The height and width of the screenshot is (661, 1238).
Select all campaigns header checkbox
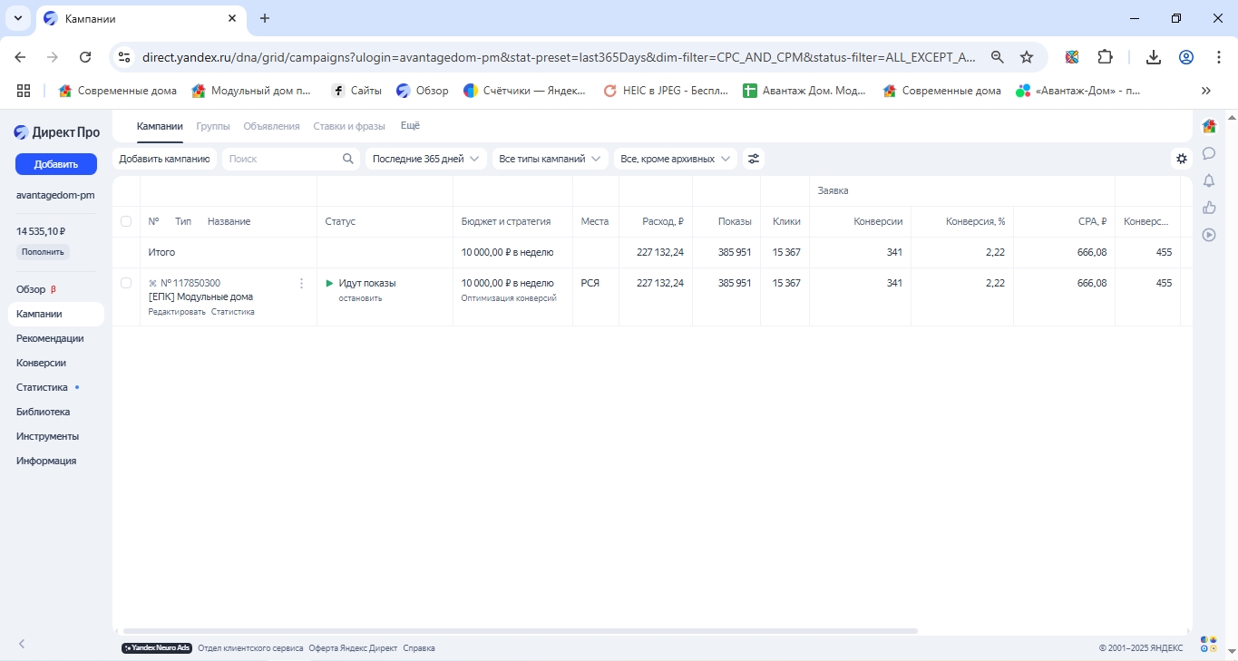click(x=126, y=221)
